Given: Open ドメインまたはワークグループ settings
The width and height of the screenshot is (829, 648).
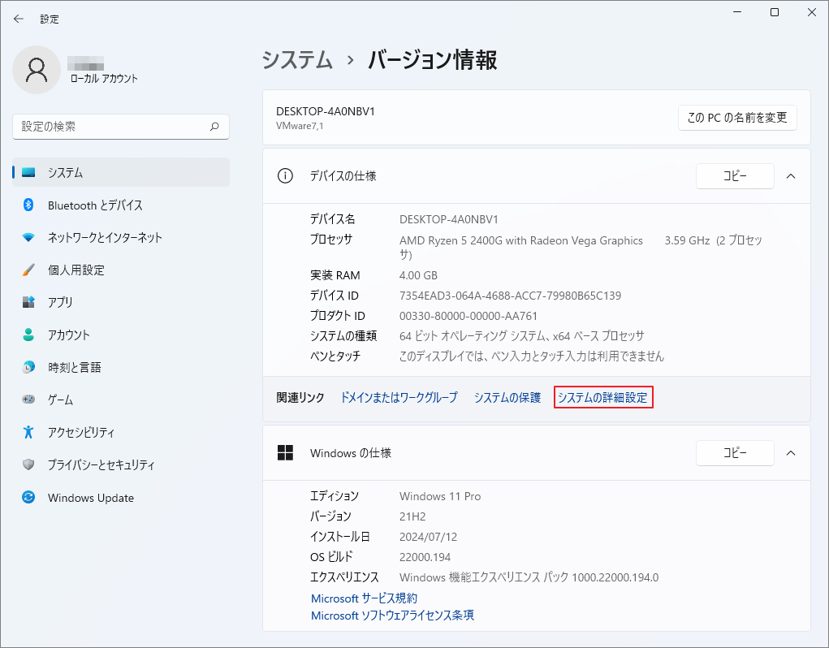Looking at the screenshot, I should pos(398,397).
